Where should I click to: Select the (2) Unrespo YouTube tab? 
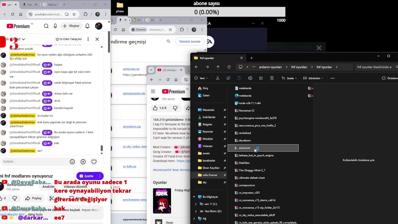click(170, 70)
